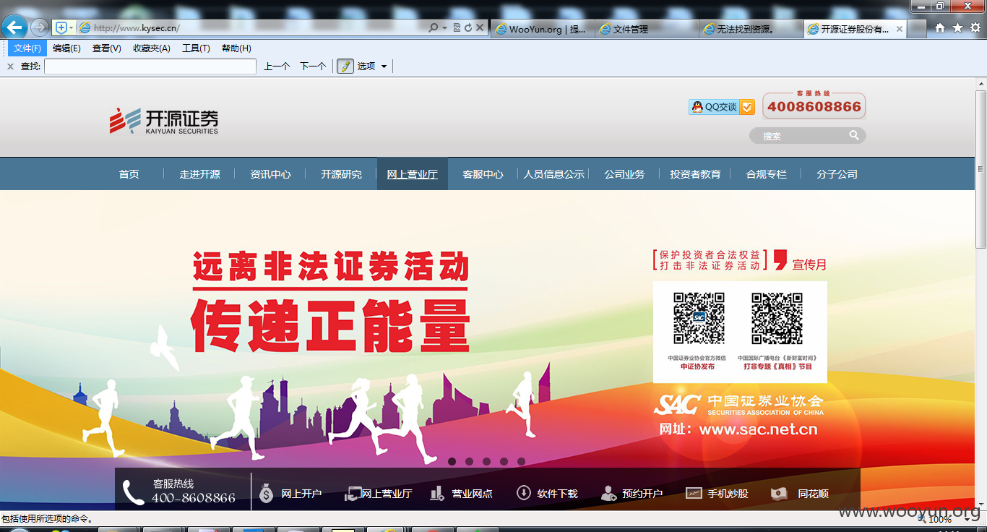Click the address bar search magnifier icon
The width and height of the screenshot is (987, 532).
434,27
